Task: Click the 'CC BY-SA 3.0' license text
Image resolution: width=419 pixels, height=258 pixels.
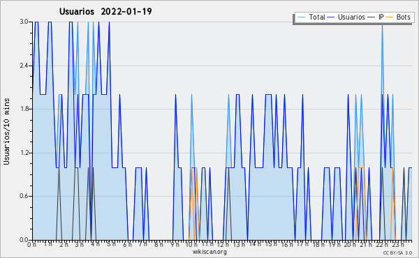Action: pyautogui.click(x=397, y=252)
